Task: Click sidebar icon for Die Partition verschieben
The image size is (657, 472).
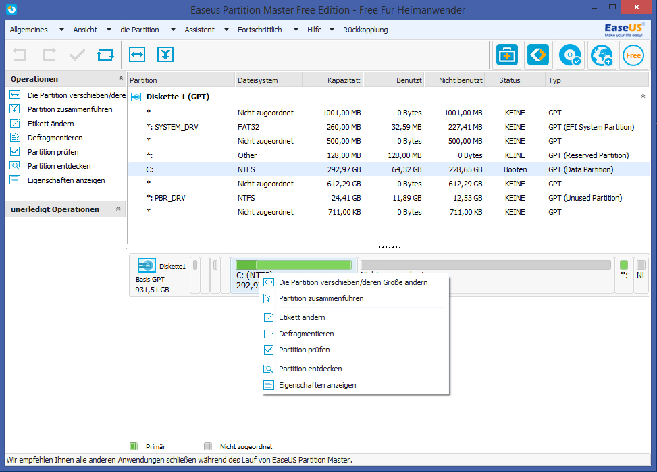Action: [x=15, y=95]
